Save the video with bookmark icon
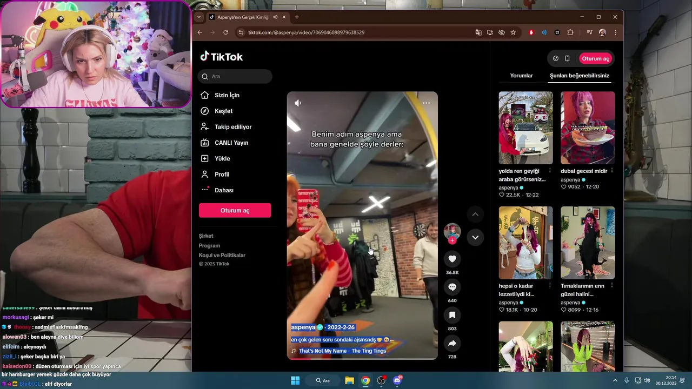 452,315
